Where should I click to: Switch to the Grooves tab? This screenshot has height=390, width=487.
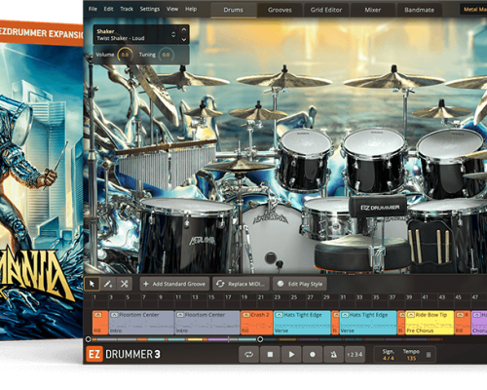[280, 10]
